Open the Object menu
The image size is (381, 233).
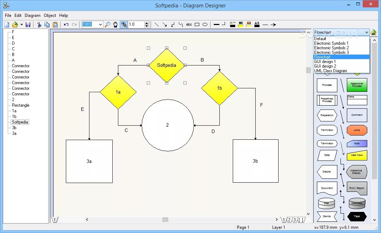coord(50,15)
